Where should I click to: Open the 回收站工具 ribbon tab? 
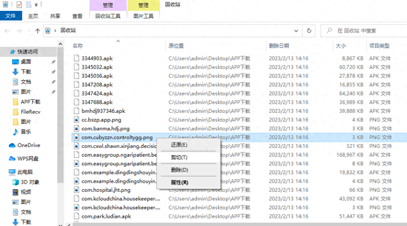click(x=108, y=16)
